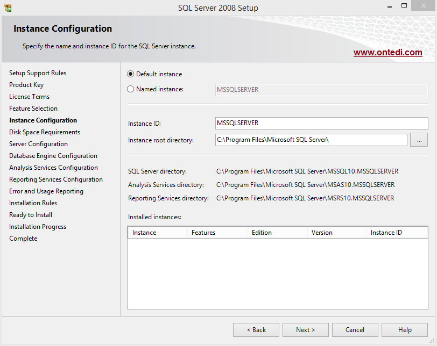Select Feature Selection step
The image size is (437, 346).
click(33, 109)
